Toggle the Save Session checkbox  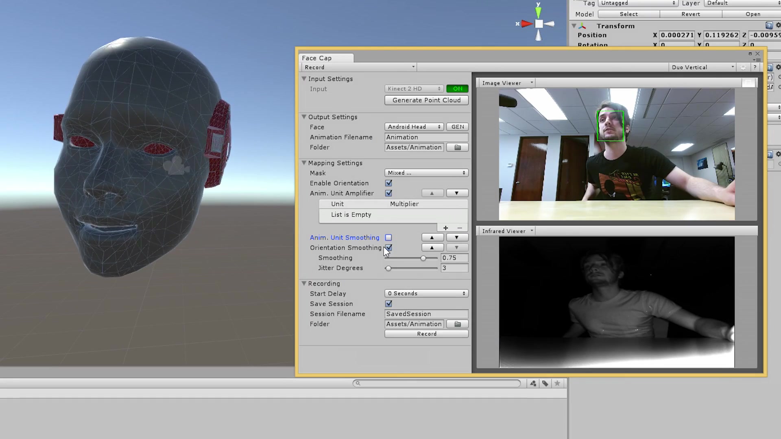388,304
